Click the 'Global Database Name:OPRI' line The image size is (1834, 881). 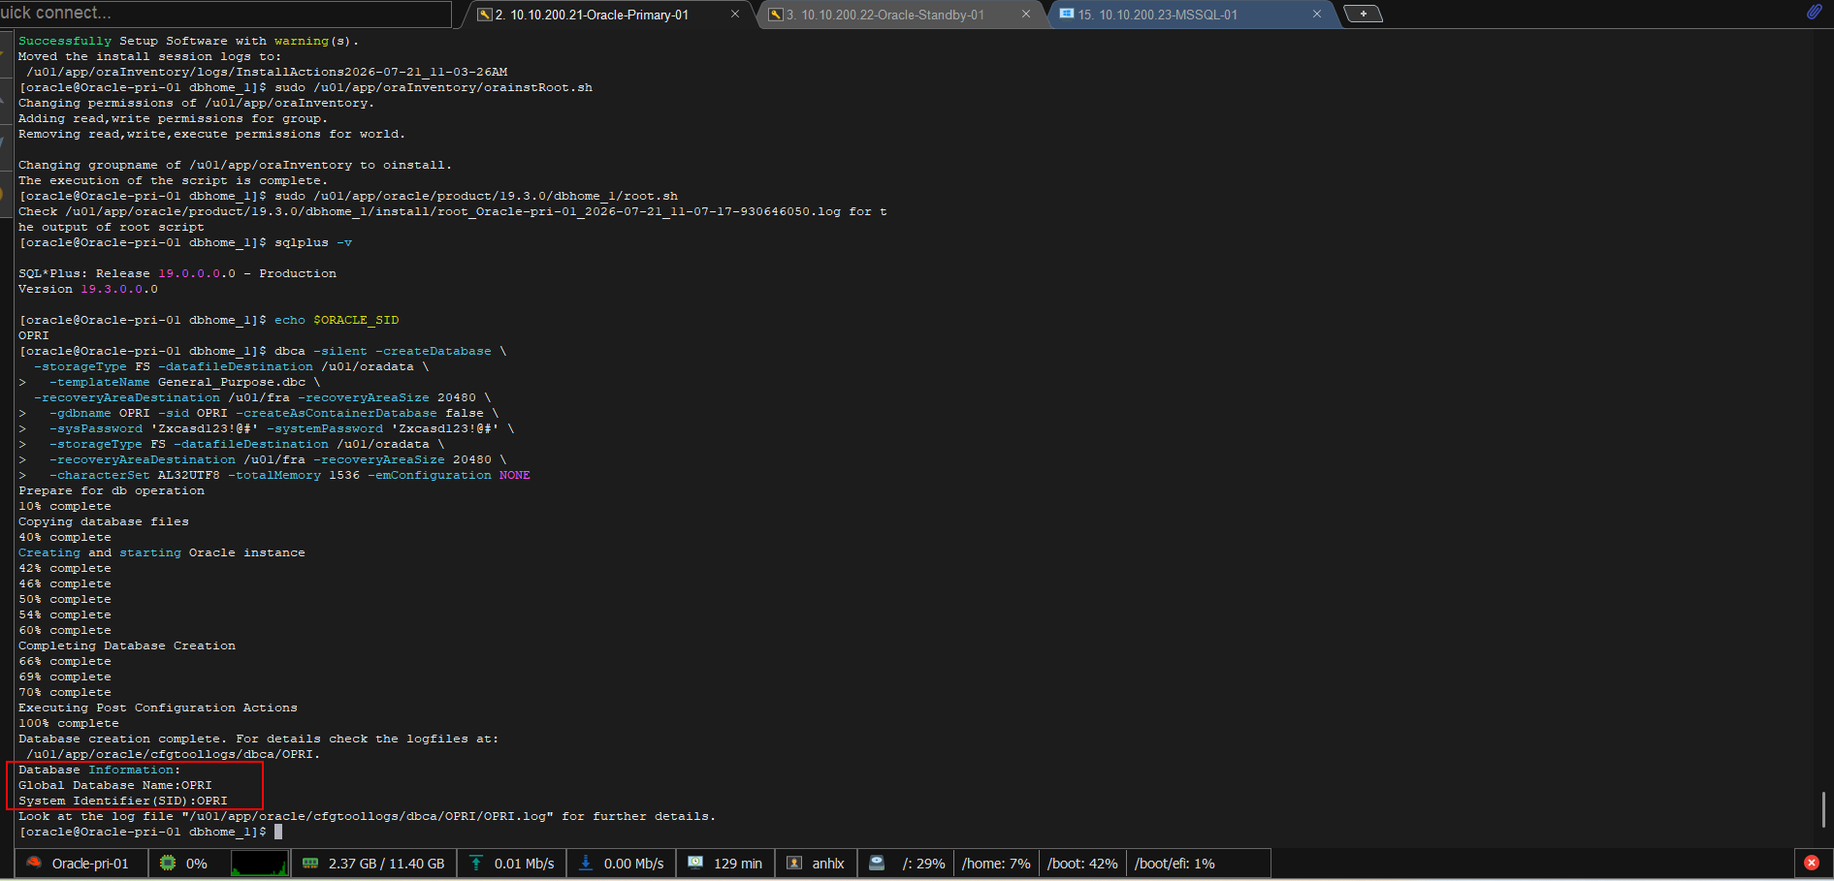tap(114, 785)
